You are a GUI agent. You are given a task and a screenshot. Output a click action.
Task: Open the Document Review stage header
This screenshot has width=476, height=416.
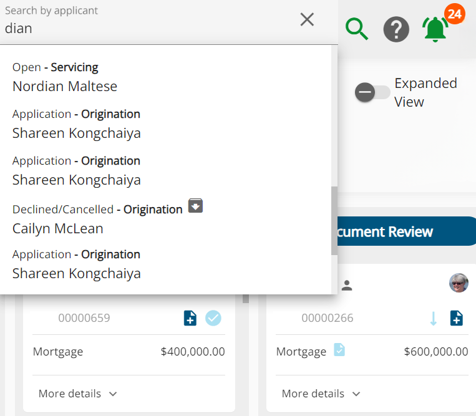pyautogui.click(x=407, y=231)
